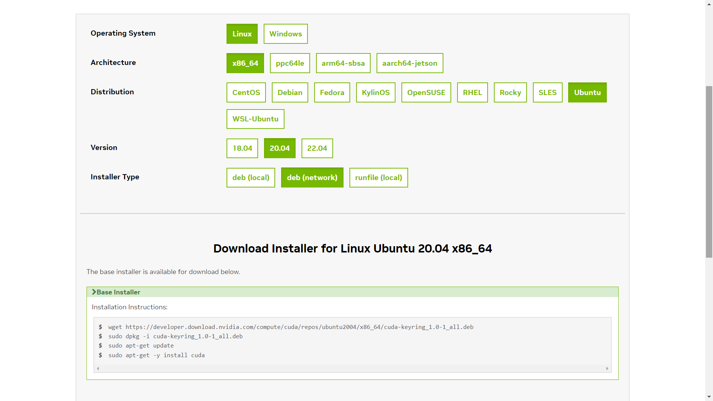This screenshot has height=401, width=713.
Task: Select KylinOS distribution
Action: click(x=376, y=92)
